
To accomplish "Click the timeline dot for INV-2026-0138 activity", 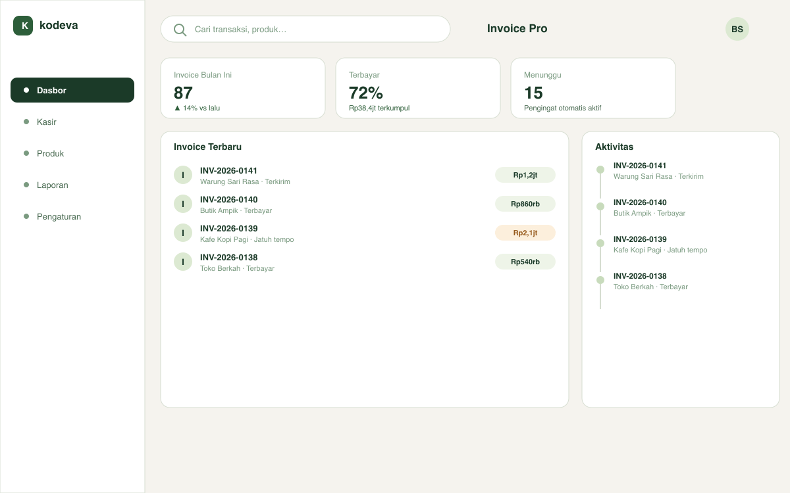I will pyautogui.click(x=600, y=280).
